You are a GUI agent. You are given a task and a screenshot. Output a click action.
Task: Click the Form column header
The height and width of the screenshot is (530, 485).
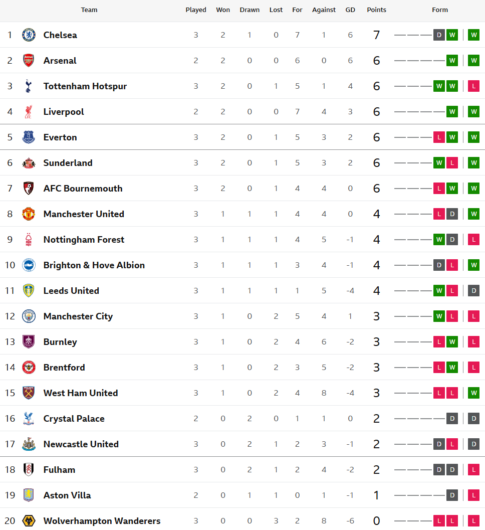tap(440, 10)
